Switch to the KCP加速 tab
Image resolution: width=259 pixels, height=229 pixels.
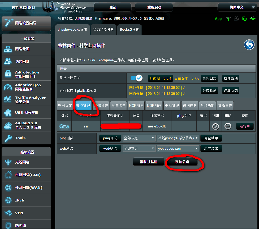[x=136, y=106]
